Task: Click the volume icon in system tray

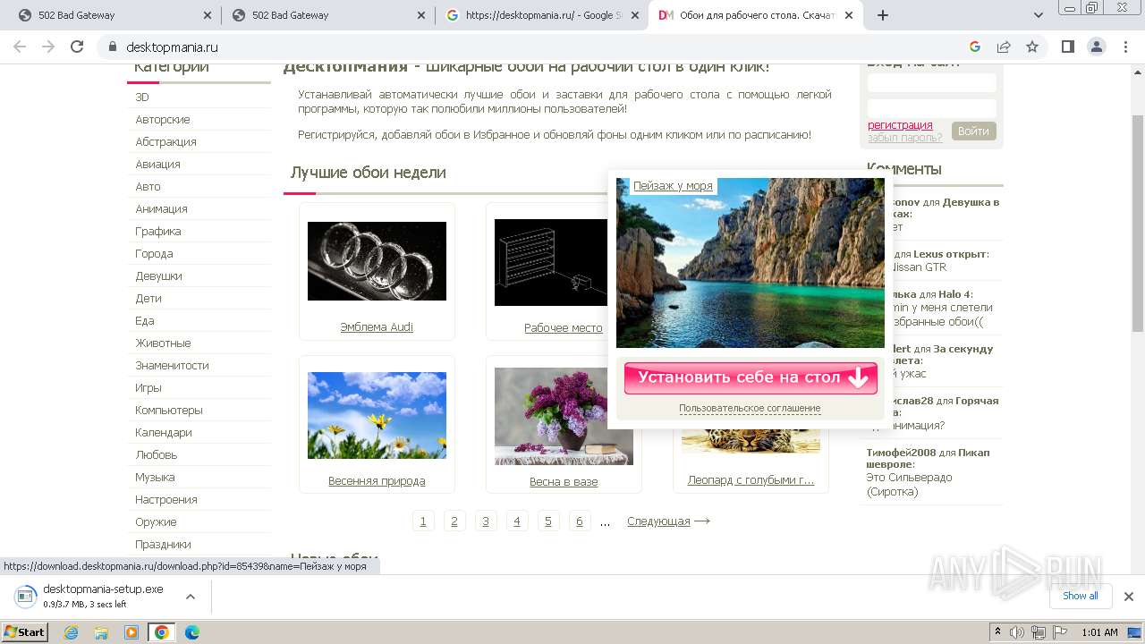Action: click(x=1017, y=632)
